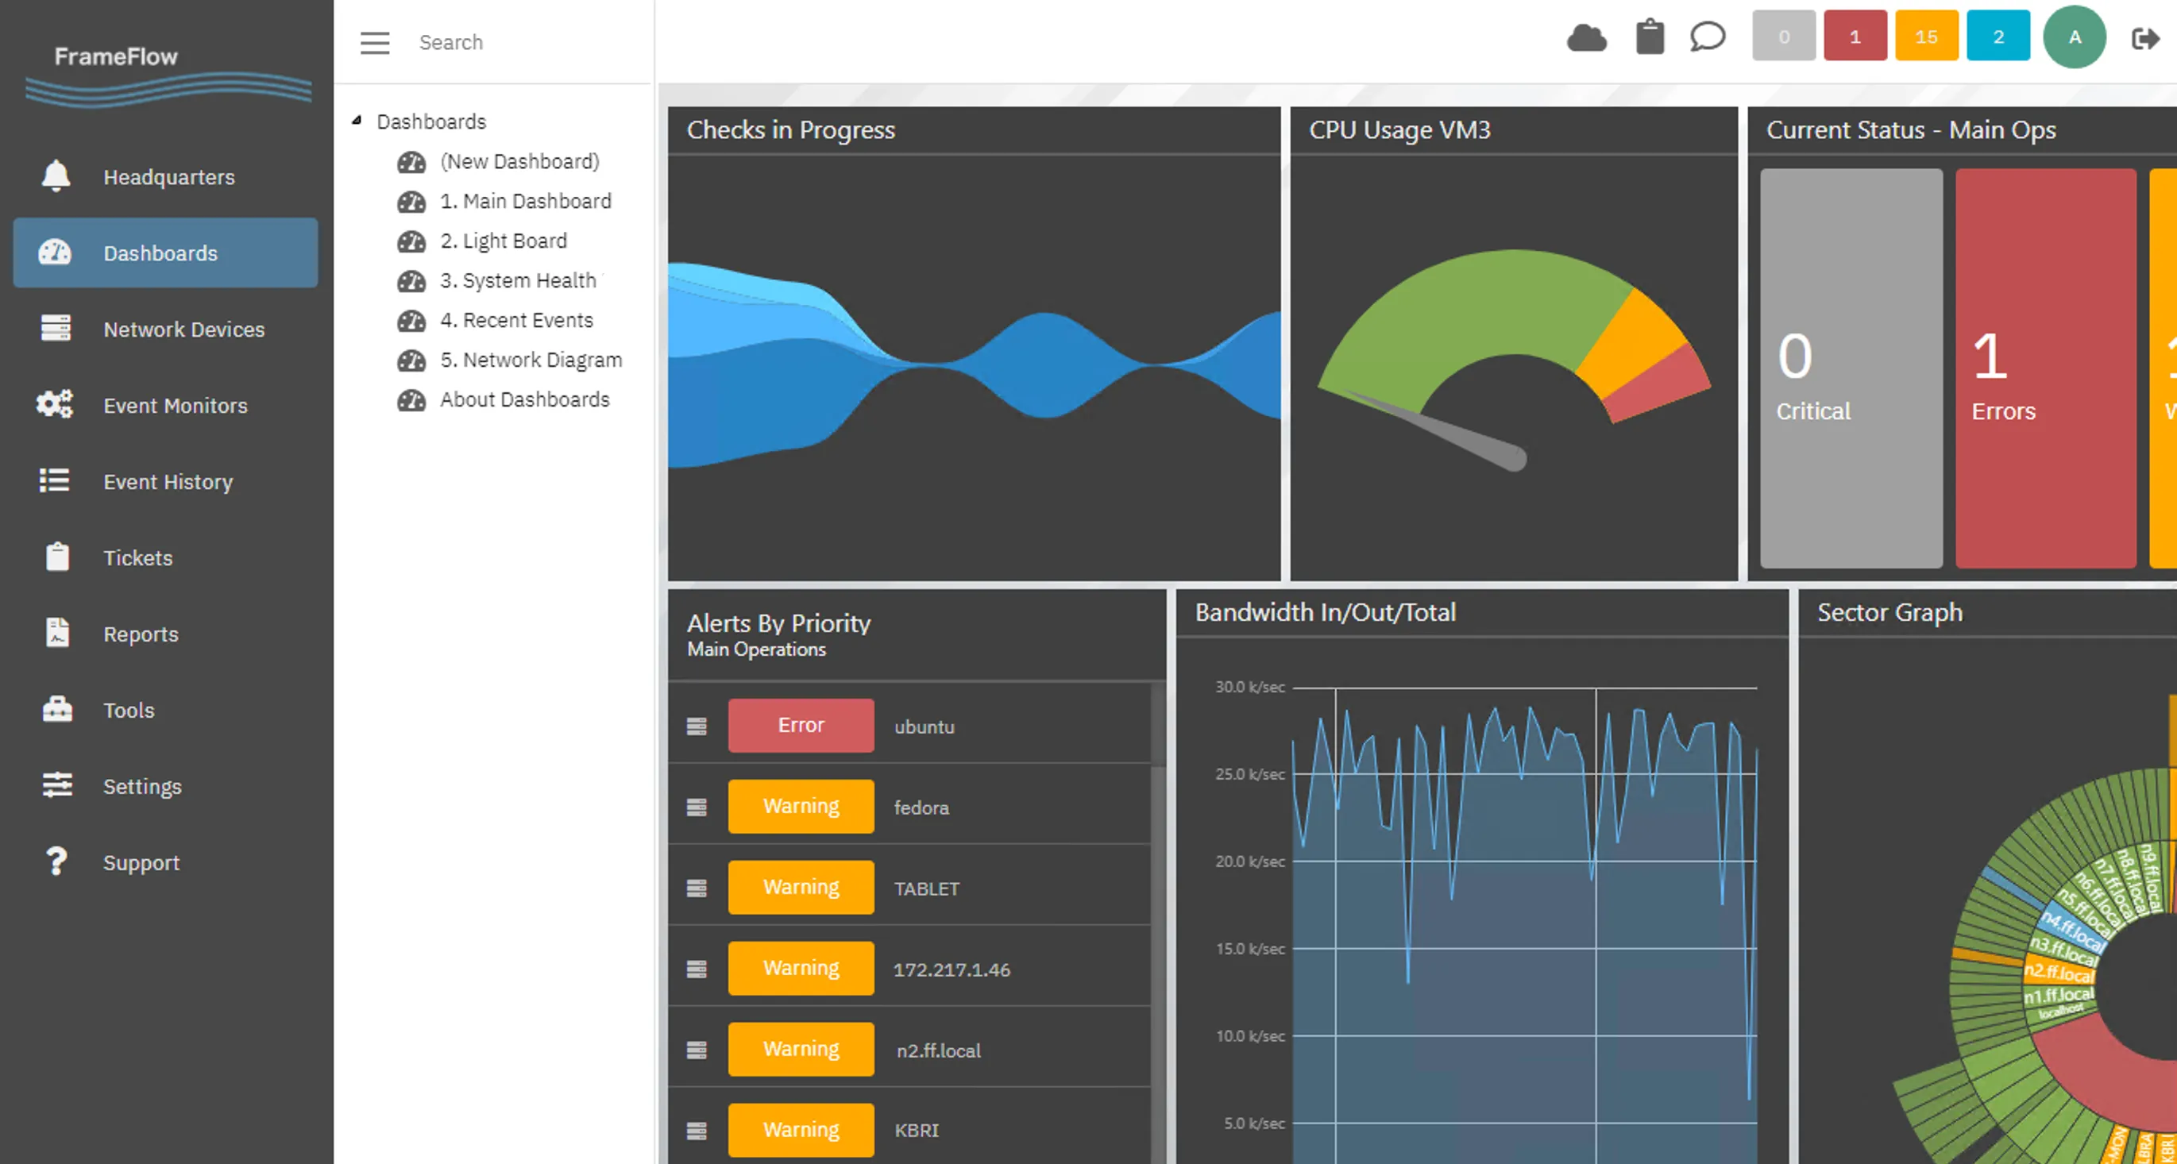Image resolution: width=2177 pixels, height=1164 pixels.
Task: Click the red errors count badge
Action: click(x=1855, y=37)
